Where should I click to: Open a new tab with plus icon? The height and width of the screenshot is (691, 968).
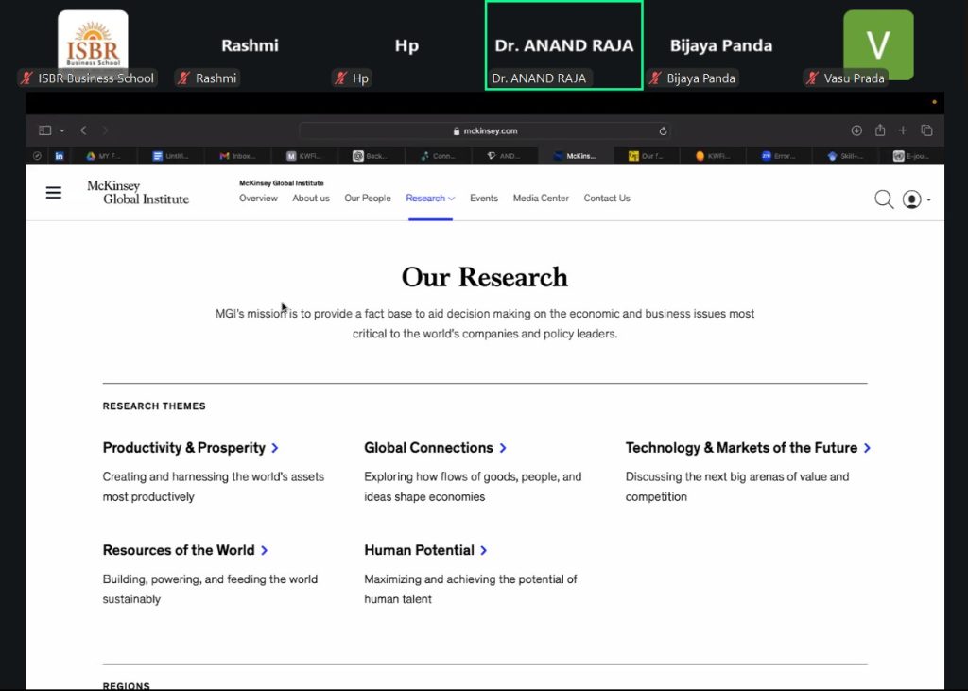point(903,130)
